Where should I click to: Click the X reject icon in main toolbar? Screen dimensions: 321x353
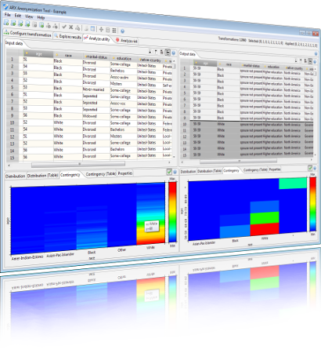pos(70,27)
